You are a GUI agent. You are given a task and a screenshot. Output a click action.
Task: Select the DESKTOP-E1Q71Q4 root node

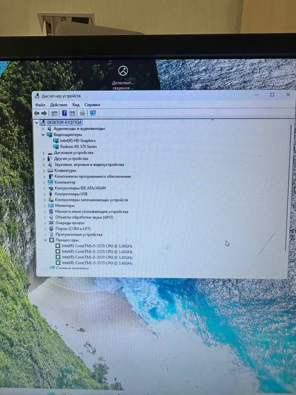coord(64,123)
